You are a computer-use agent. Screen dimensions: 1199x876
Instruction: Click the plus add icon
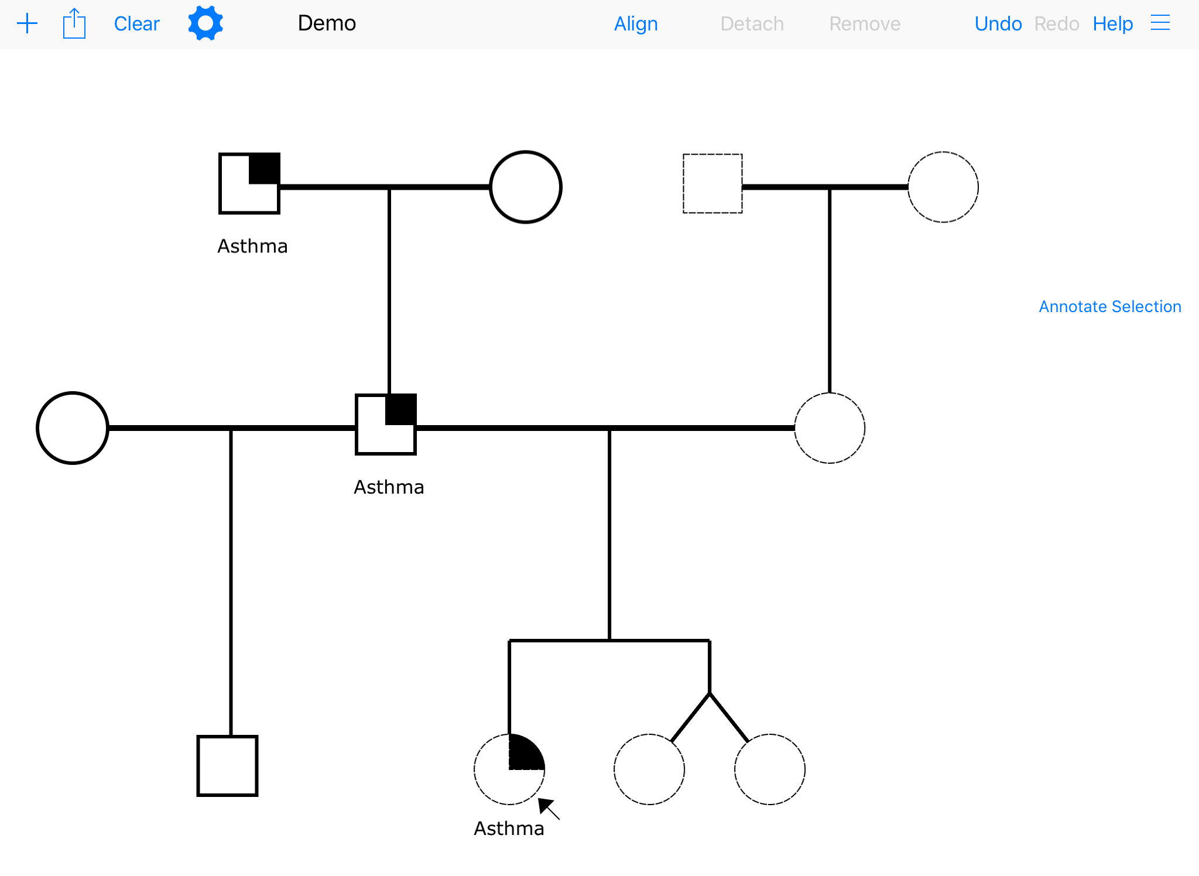click(27, 24)
